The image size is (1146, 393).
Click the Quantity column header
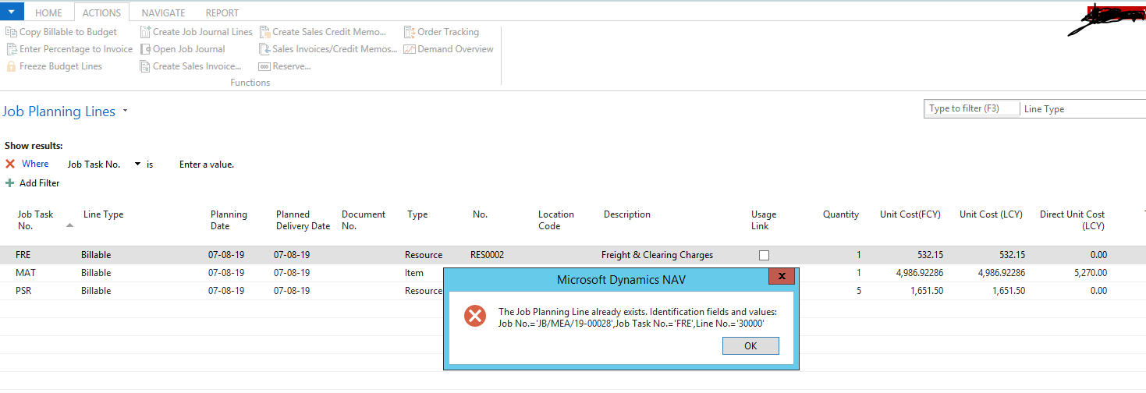coord(841,214)
